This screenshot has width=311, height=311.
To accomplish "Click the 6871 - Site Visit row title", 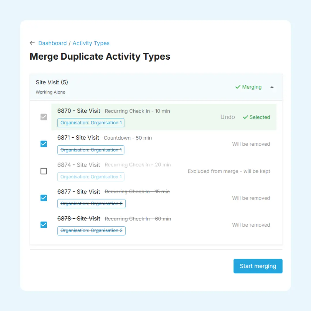I will tap(78, 138).
